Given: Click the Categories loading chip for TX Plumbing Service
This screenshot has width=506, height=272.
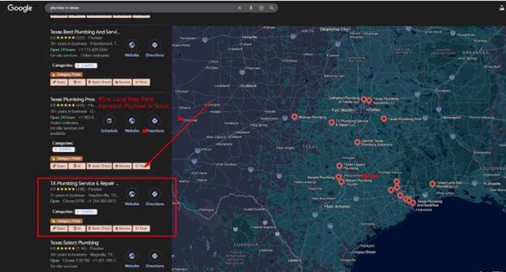Looking at the screenshot, I should click(x=86, y=212).
